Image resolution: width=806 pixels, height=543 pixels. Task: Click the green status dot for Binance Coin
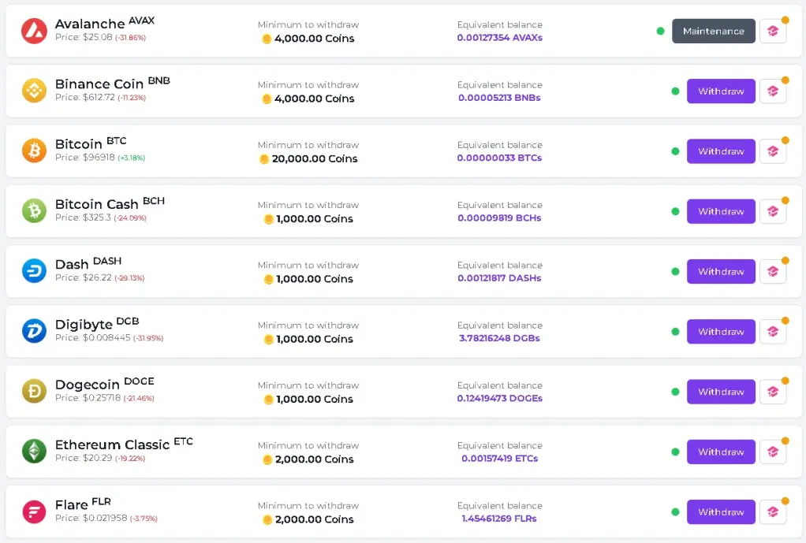(x=675, y=91)
